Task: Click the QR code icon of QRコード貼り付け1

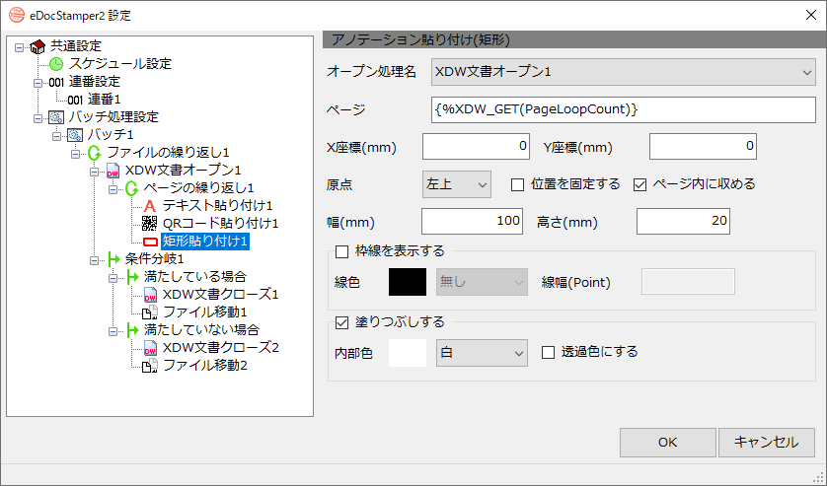Action: coord(150,224)
